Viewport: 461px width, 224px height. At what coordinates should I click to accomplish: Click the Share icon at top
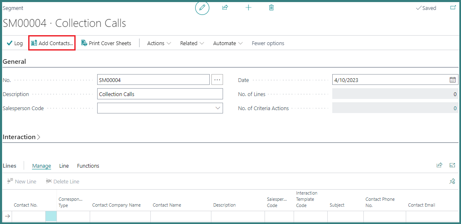tap(225, 7)
